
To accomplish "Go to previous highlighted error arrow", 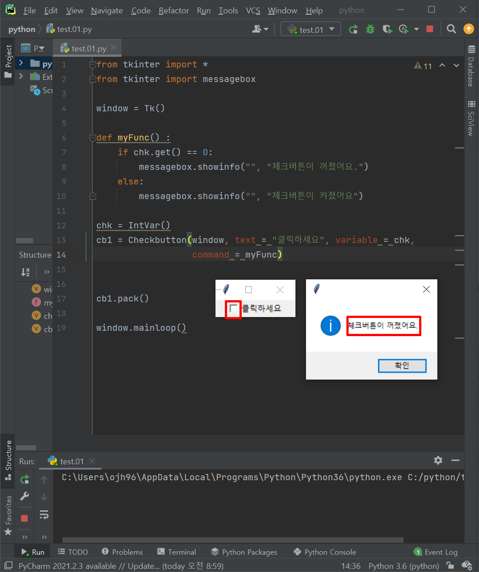I will (x=442, y=65).
